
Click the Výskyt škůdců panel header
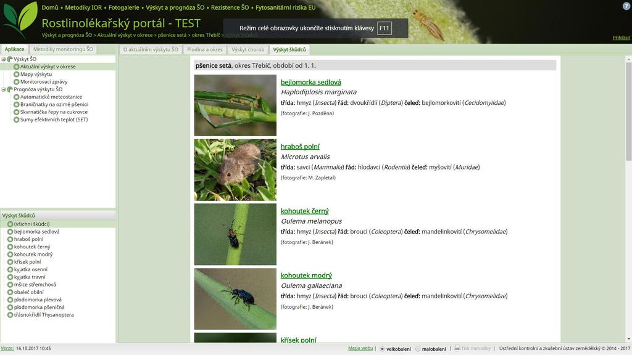tap(58, 215)
